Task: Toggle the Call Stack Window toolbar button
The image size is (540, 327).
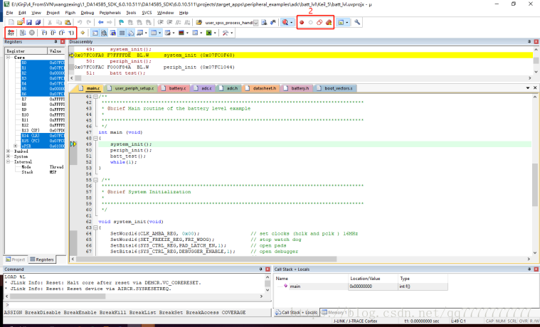Action: [x=131, y=33]
